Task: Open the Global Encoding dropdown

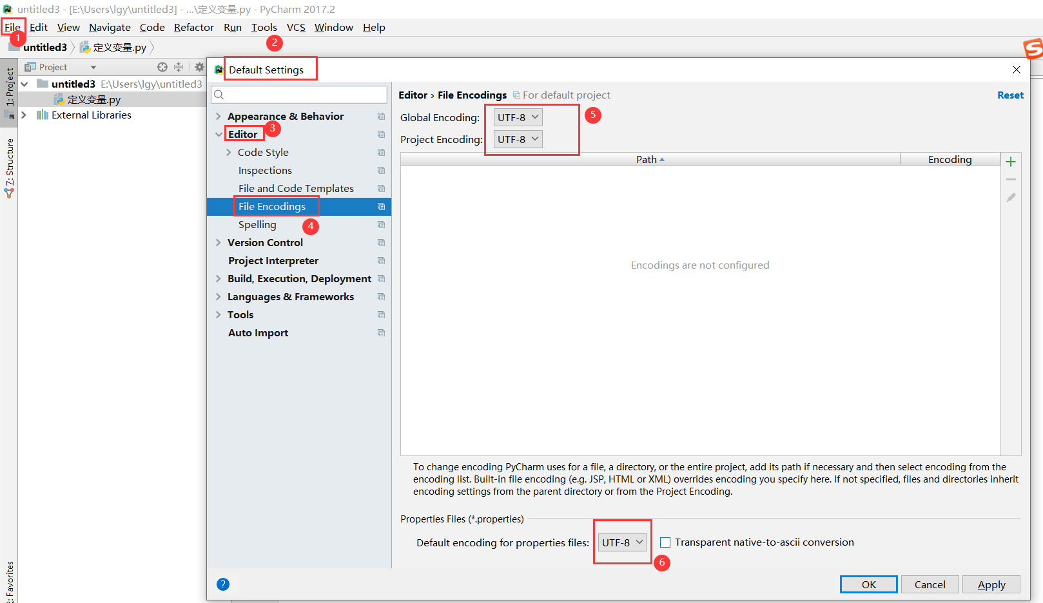Action: tap(518, 117)
